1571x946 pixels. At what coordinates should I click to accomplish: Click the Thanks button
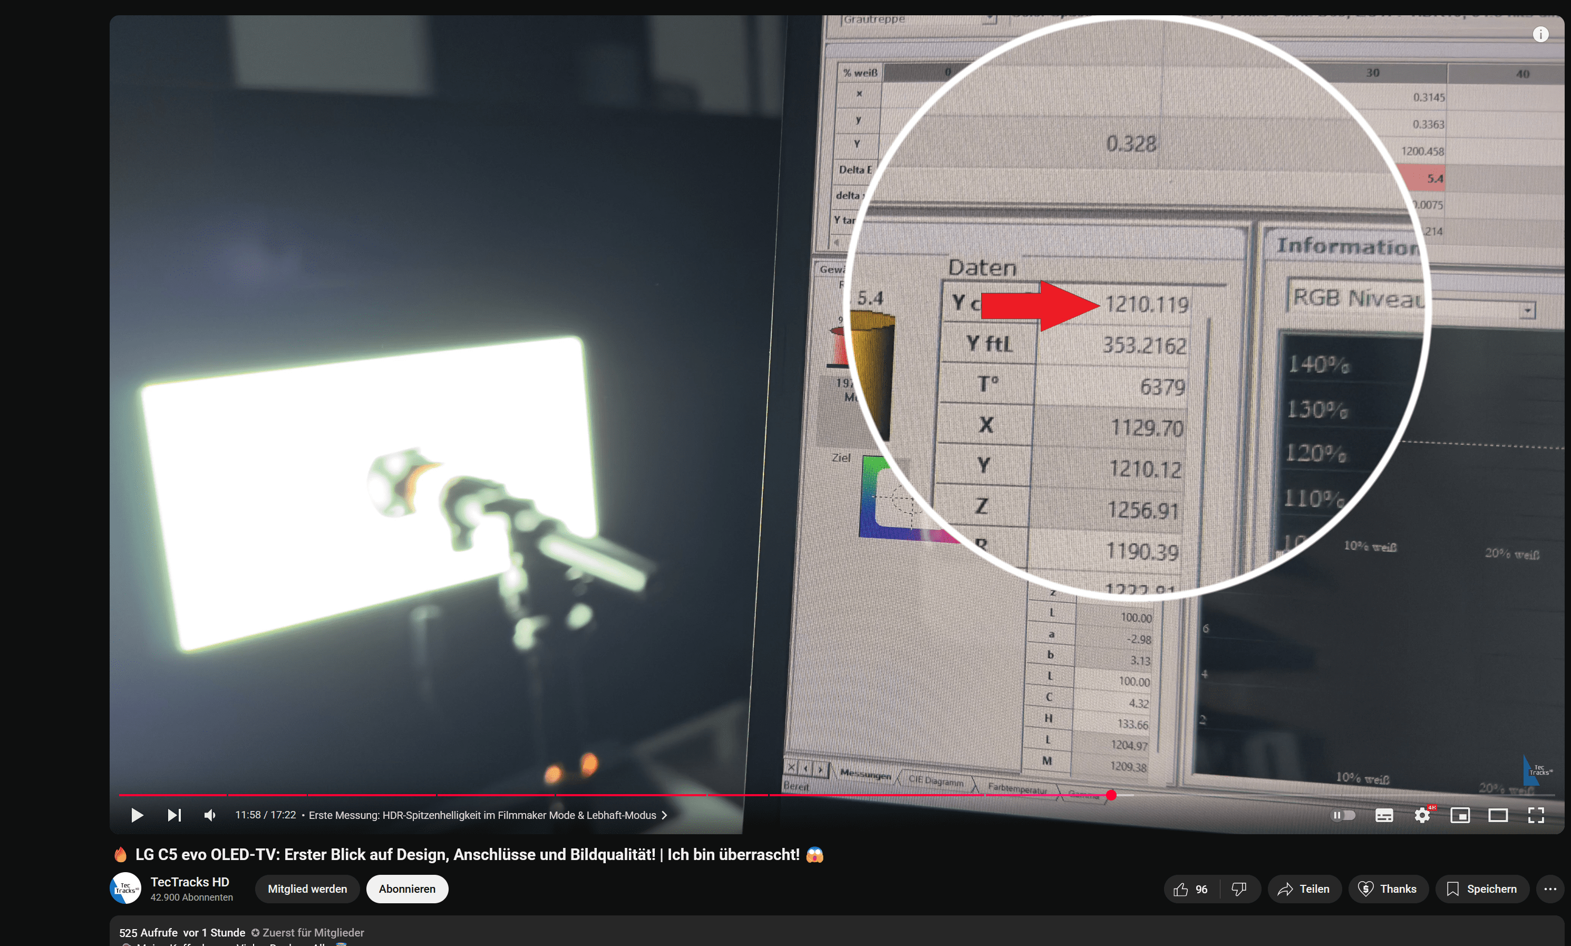[1388, 889]
